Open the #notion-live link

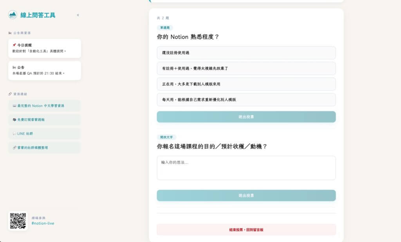pos(43,223)
